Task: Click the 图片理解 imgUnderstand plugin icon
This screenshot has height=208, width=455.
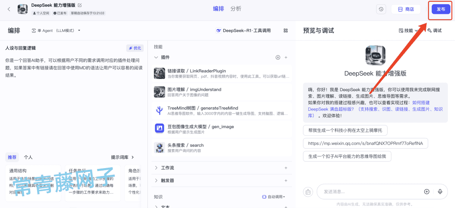Action: tap(159, 92)
